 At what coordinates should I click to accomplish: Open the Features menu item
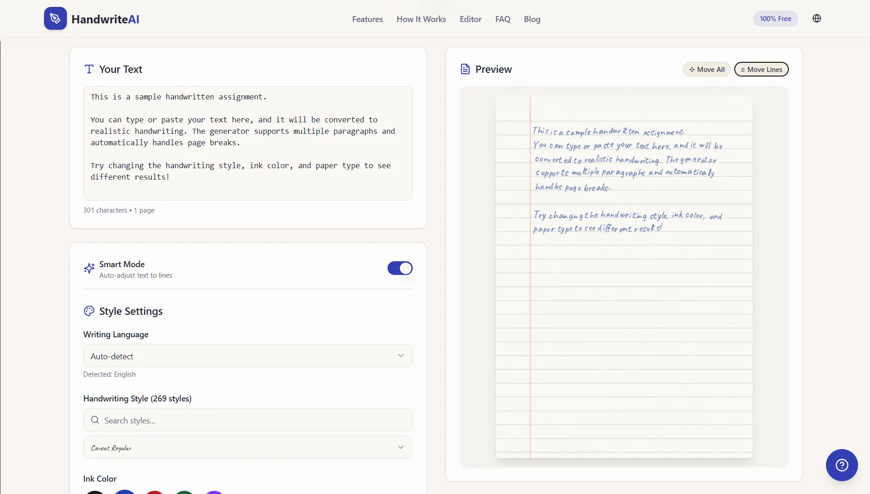pos(367,19)
